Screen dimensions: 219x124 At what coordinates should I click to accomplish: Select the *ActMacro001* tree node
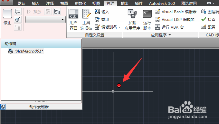coord(26,51)
